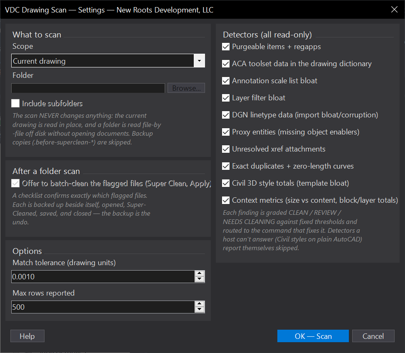Decrease Max rows reported with down arrow
The image size is (405, 353).
tap(200, 310)
